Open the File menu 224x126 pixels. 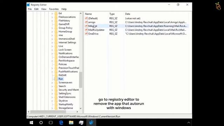(30, 9)
